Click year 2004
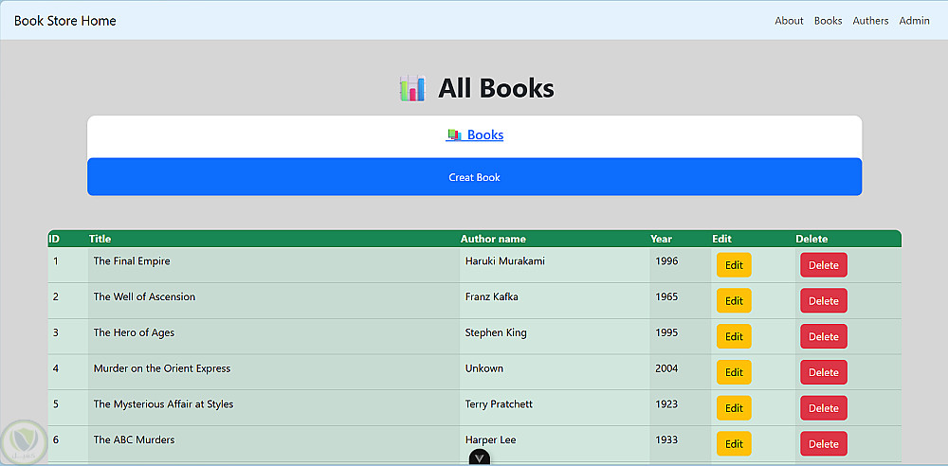The width and height of the screenshot is (948, 466). (666, 368)
